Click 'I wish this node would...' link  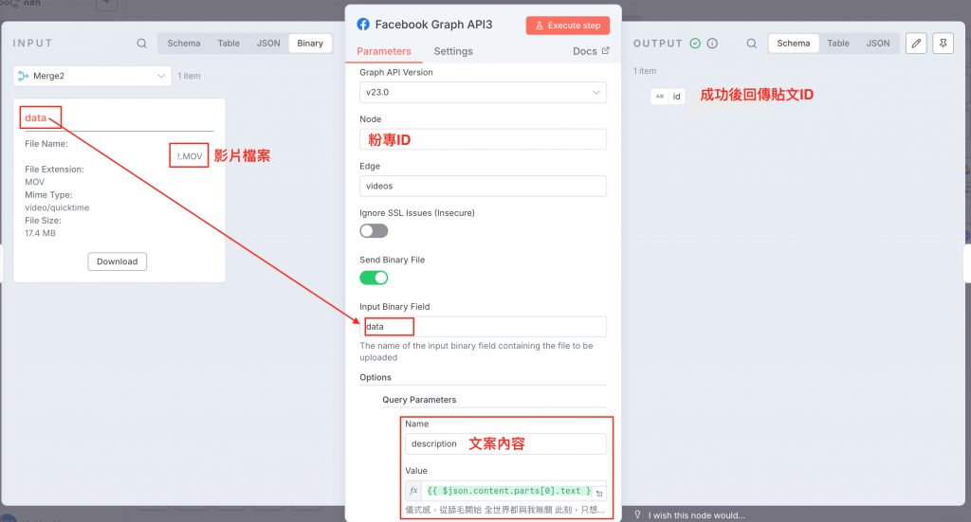pyautogui.click(x=697, y=515)
